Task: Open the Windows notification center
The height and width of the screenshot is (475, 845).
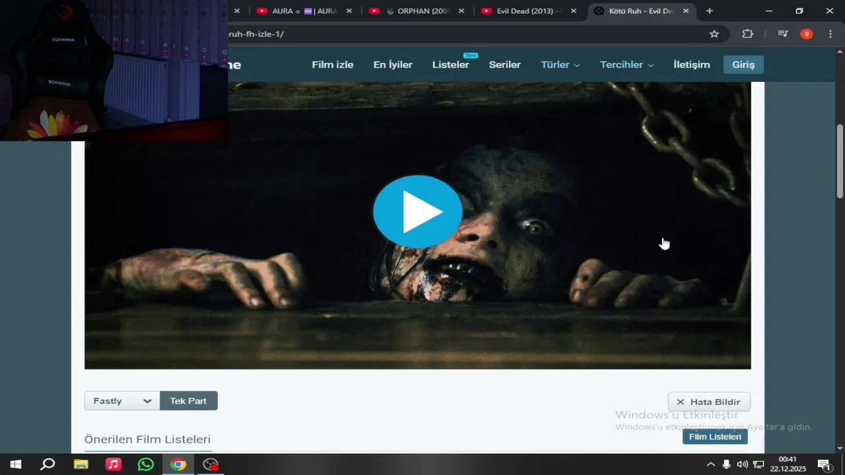Action: [x=823, y=464]
